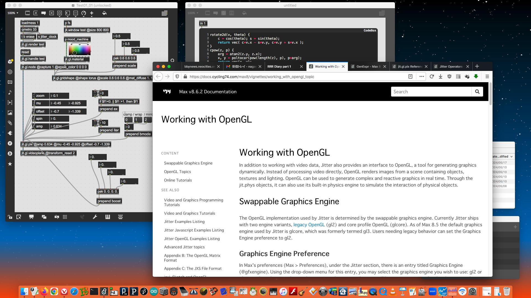The width and height of the screenshot is (531, 298).
Task: Open the legacy OpenGL link
Action: click(309, 225)
